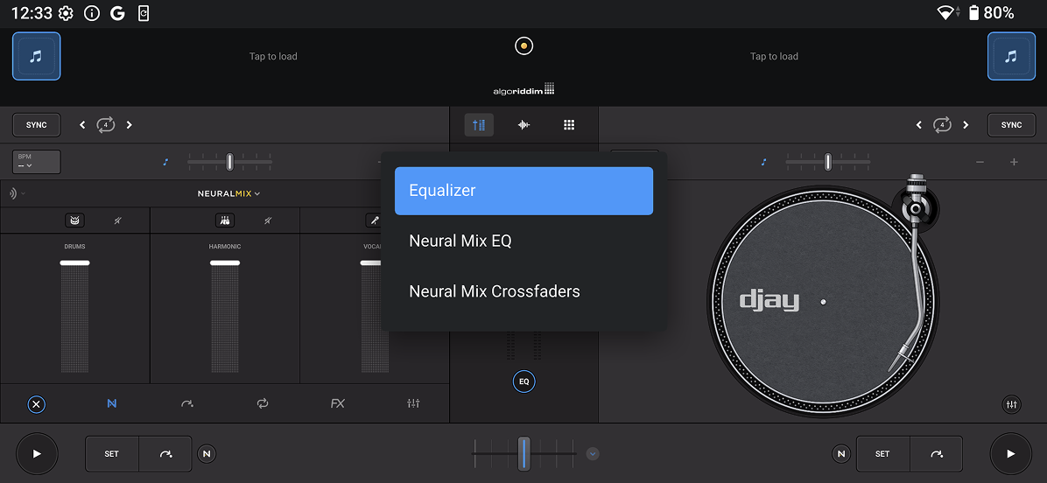Viewport: 1047px width, 483px height.
Task: Open right deck mixer sliders icon
Action: point(1012,403)
